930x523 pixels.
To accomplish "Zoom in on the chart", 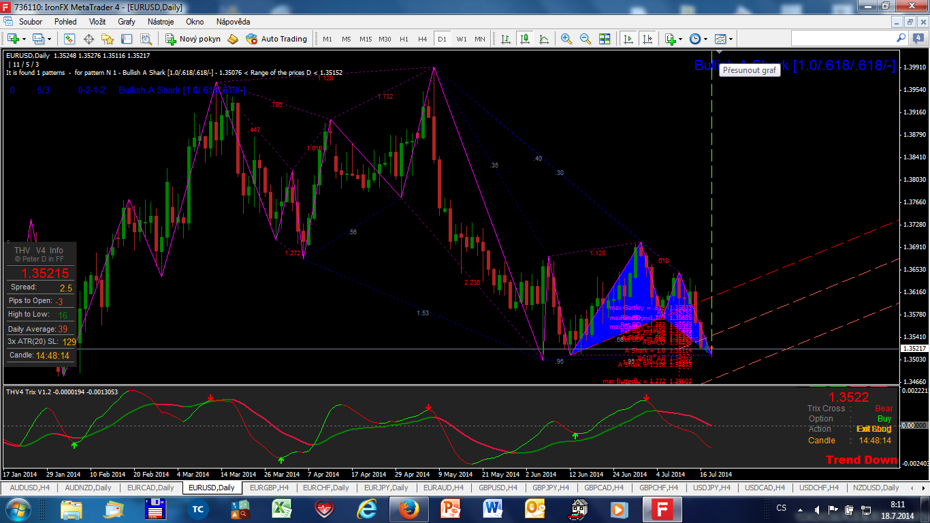I will pyautogui.click(x=566, y=39).
